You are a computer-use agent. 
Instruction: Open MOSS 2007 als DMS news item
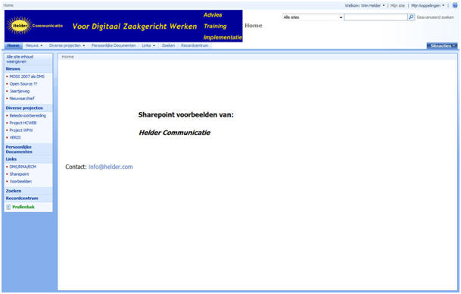click(27, 77)
